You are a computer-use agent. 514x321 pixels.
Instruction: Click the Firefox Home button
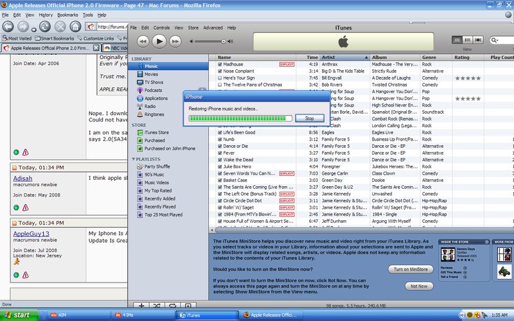[75, 26]
